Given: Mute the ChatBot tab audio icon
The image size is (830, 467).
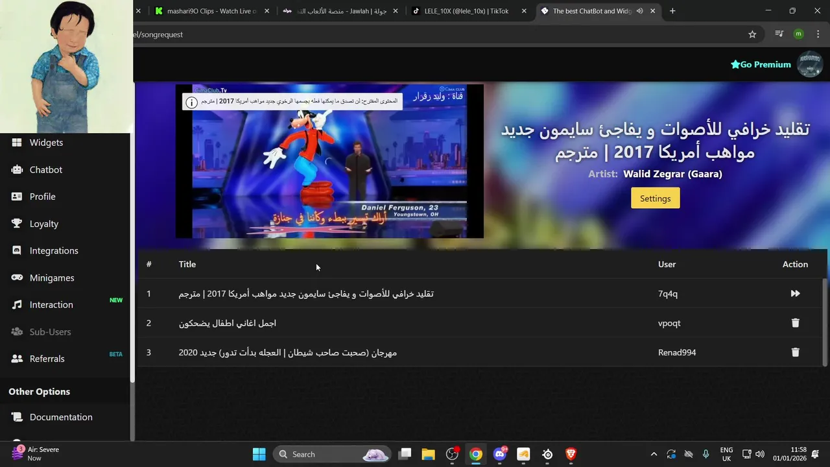Looking at the screenshot, I should pos(639,11).
